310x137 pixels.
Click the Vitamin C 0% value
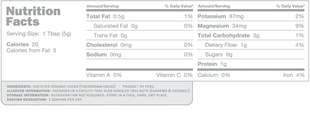(x=174, y=75)
